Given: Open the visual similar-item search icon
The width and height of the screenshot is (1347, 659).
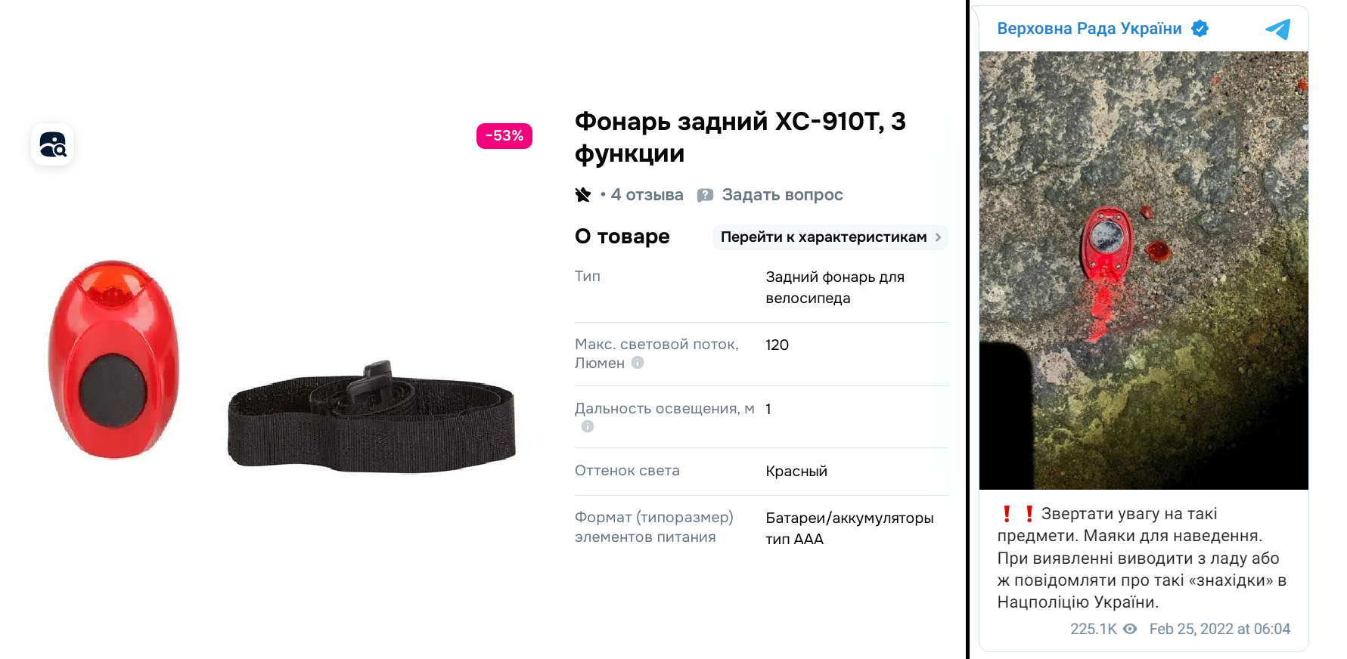Looking at the screenshot, I should pos(52,144).
